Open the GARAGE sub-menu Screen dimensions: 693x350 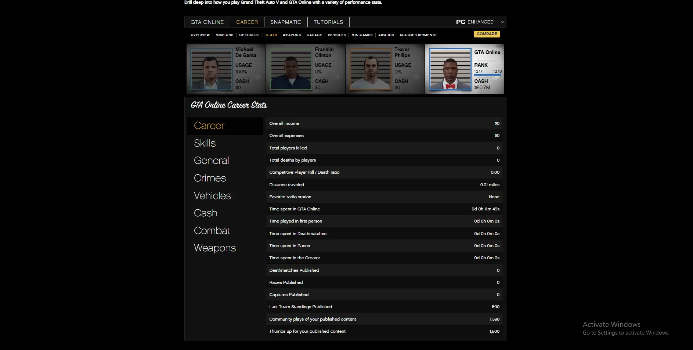point(314,35)
